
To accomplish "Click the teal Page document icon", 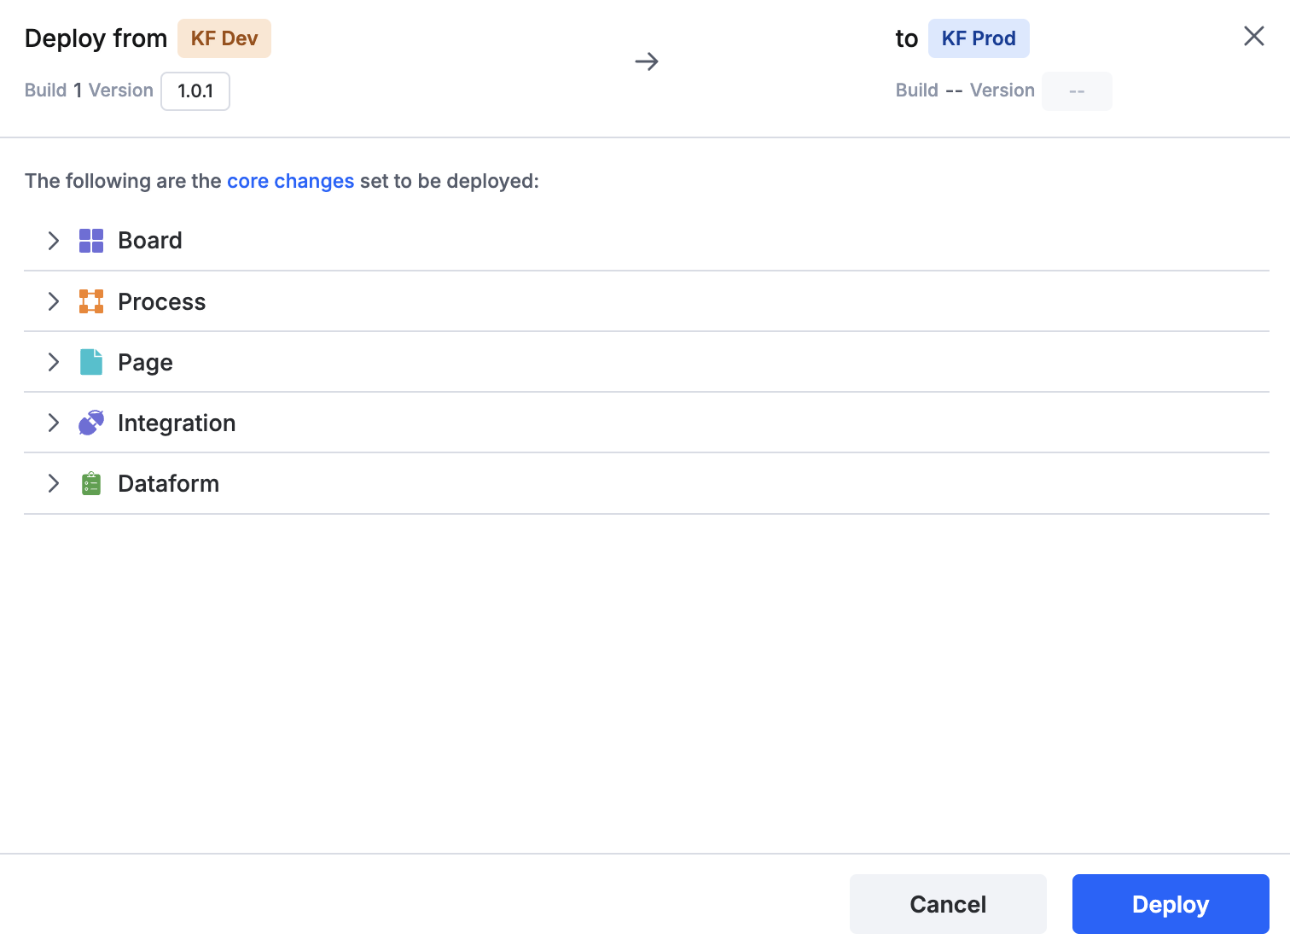I will pyautogui.click(x=91, y=362).
